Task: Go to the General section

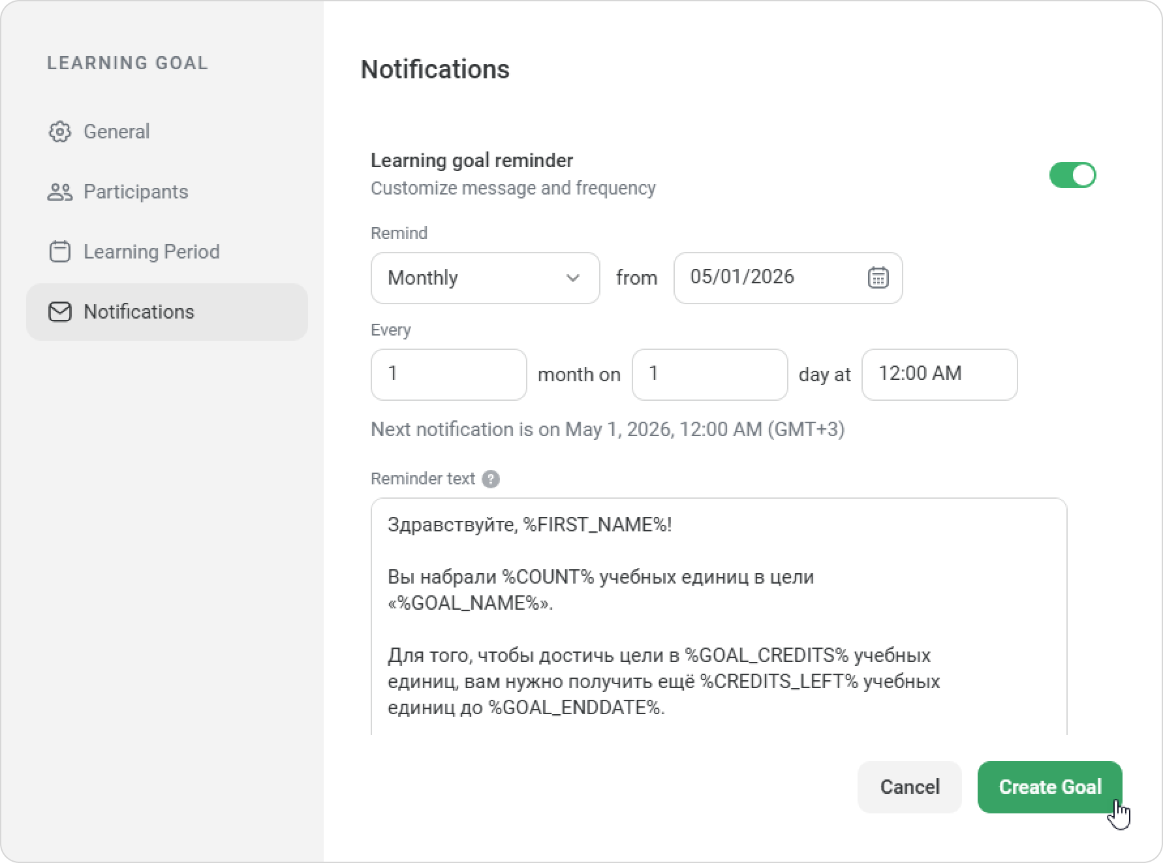Action: [117, 132]
